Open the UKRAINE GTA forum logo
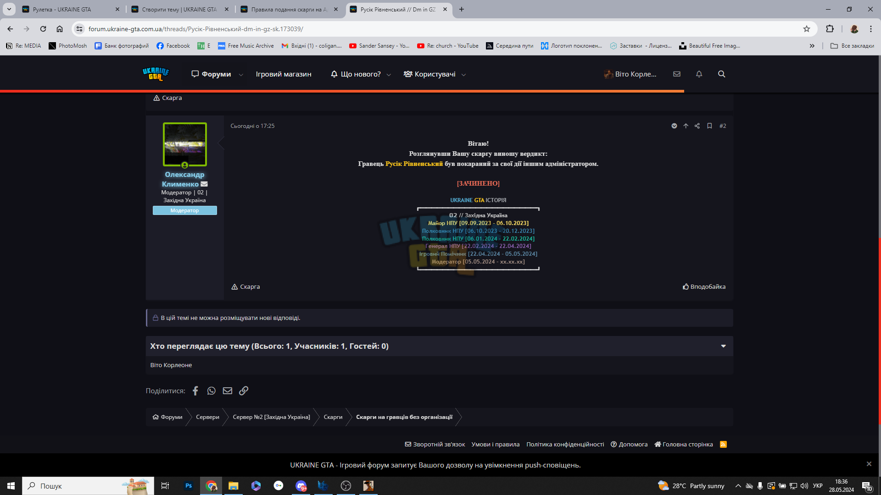The width and height of the screenshot is (881, 495). [156, 74]
